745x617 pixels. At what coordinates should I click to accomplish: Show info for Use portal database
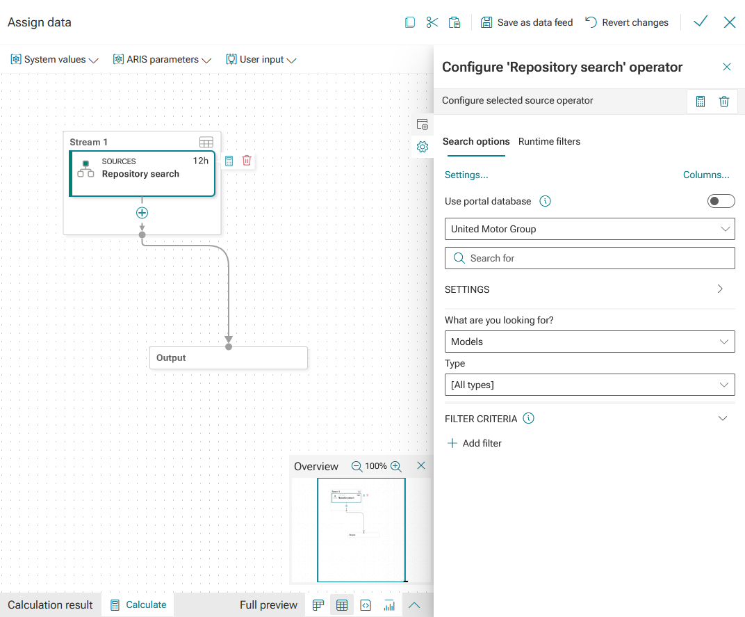[x=545, y=201]
